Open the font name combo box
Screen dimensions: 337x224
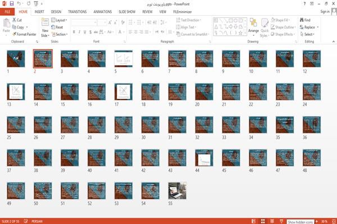tap(84, 22)
